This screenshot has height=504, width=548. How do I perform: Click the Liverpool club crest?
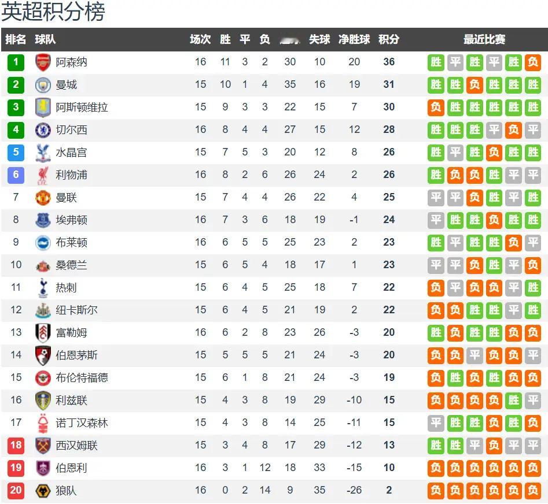tap(43, 175)
